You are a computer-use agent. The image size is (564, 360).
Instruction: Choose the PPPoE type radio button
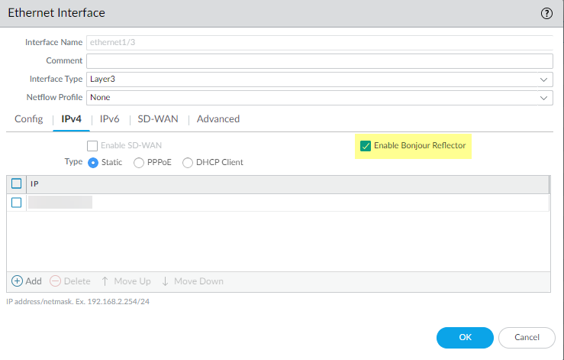tap(139, 163)
